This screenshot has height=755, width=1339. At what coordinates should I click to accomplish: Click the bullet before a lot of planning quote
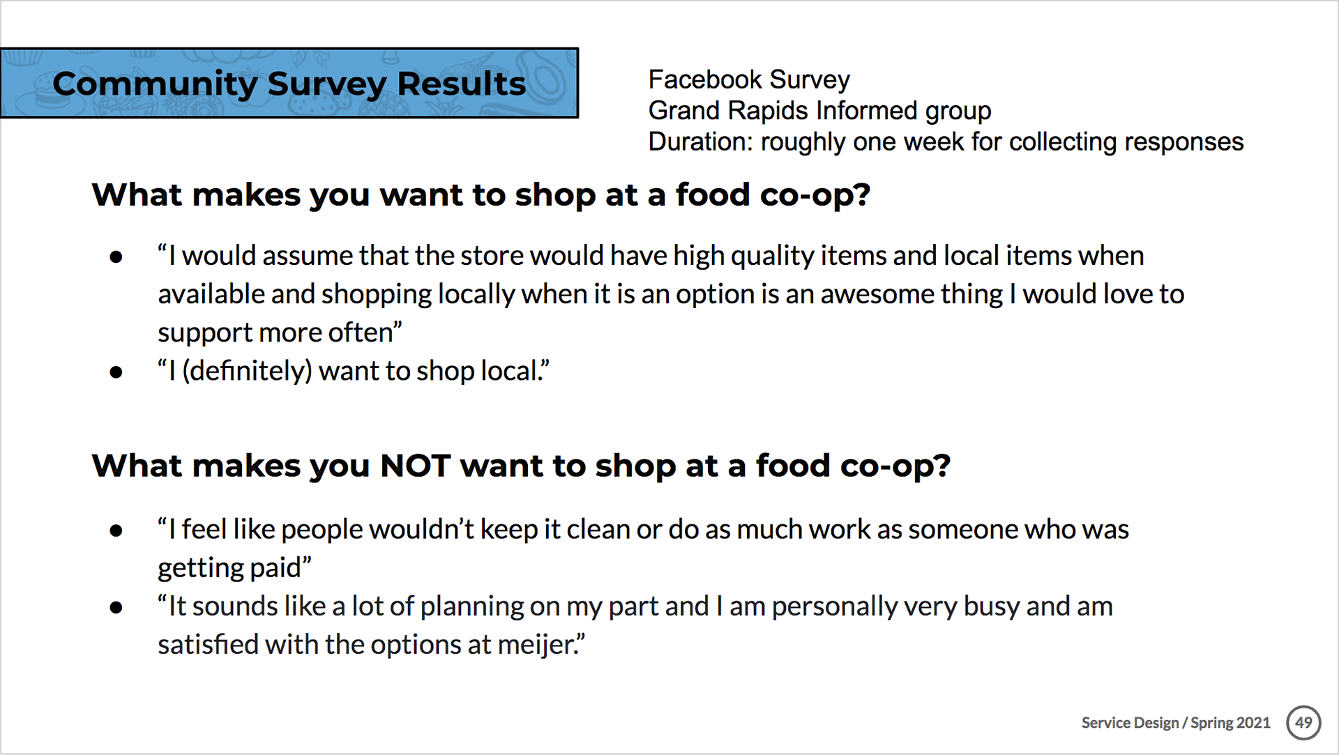click(116, 607)
